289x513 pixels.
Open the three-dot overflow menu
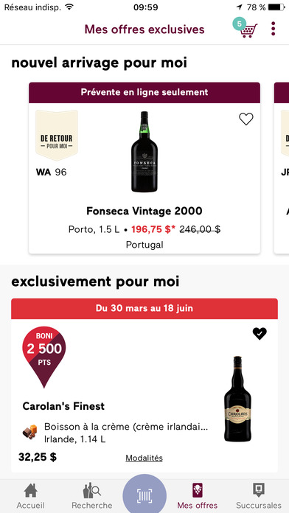274,29
